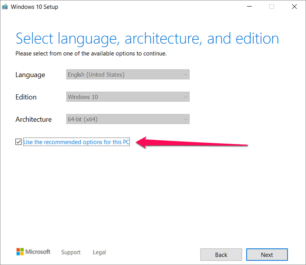The image size is (306, 265).
Task: Click the chevron arrow of the Architecture dropdown
Action: coord(185,119)
